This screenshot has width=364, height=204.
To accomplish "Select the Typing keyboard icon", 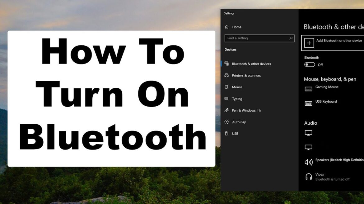I will (x=227, y=99).
